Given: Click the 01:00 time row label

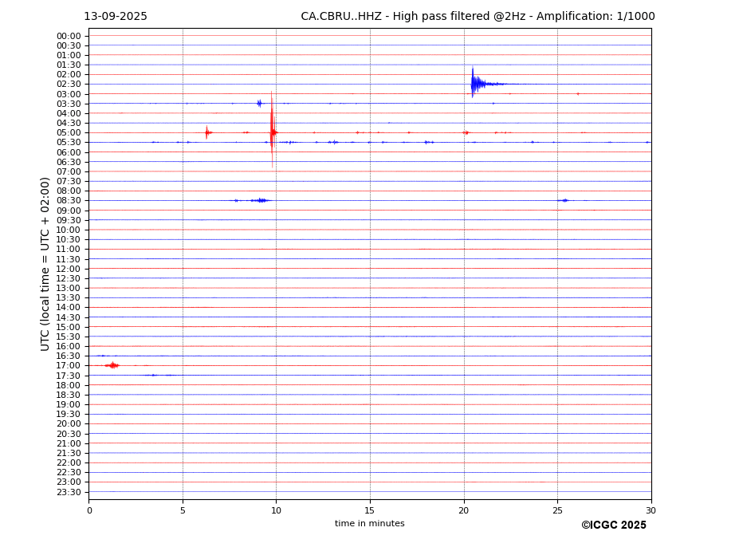Looking at the screenshot, I should [x=69, y=56].
